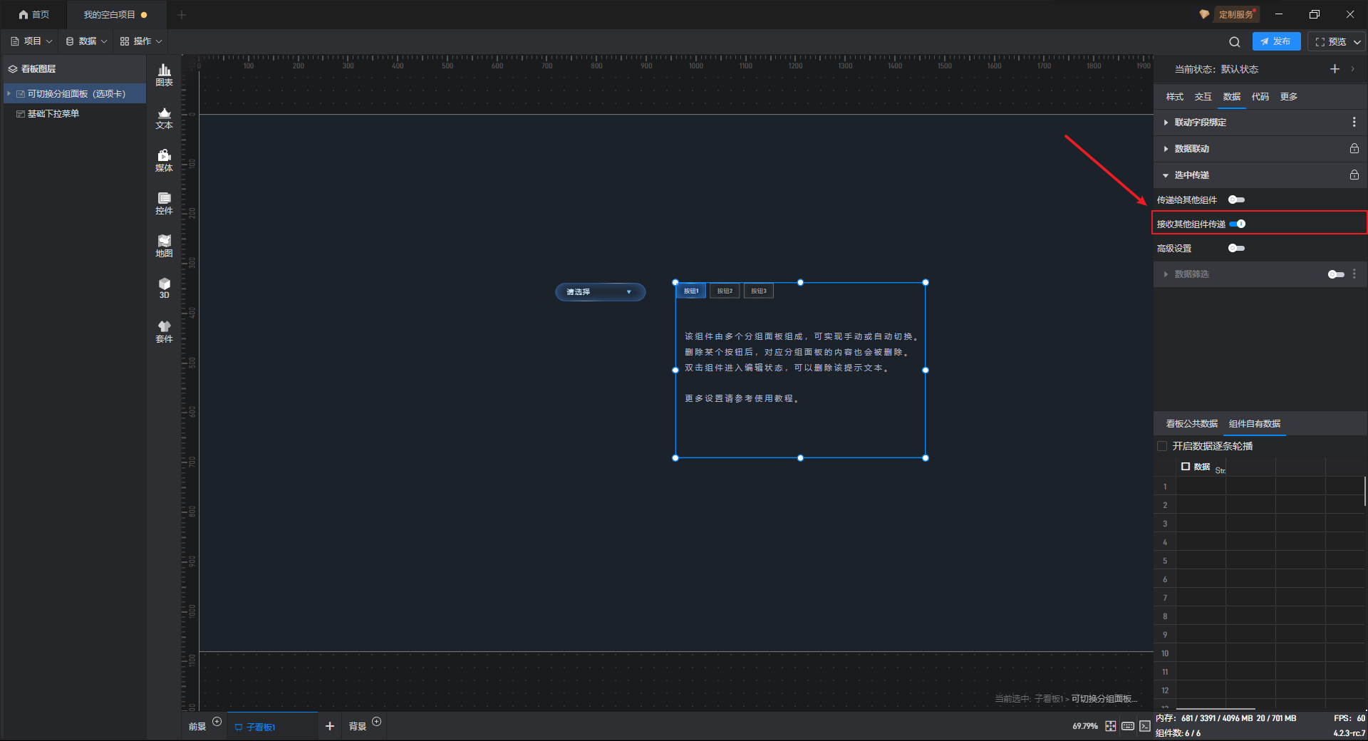The width and height of the screenshot is (1368, 741).
Task: Click the 定制服务 button
Action: 1229,14
